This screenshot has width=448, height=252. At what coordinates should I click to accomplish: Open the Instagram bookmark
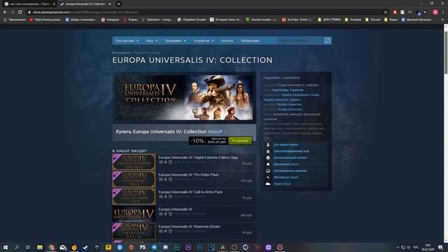click(111, 20)
